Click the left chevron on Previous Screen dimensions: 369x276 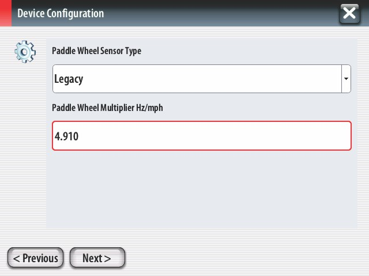pyautogui.click(x=16, y=259)
